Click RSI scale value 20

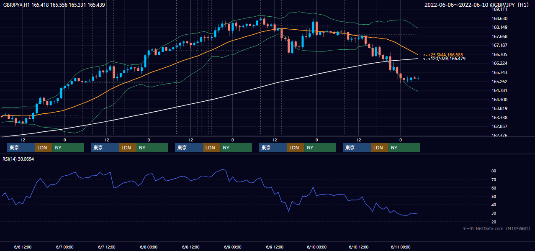coord(494,222)
